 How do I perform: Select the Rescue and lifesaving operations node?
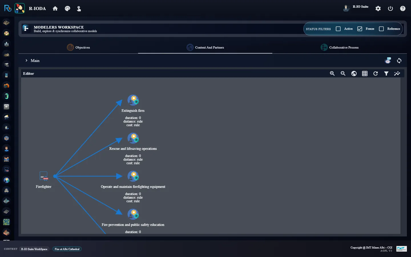[x=133, y=138]
